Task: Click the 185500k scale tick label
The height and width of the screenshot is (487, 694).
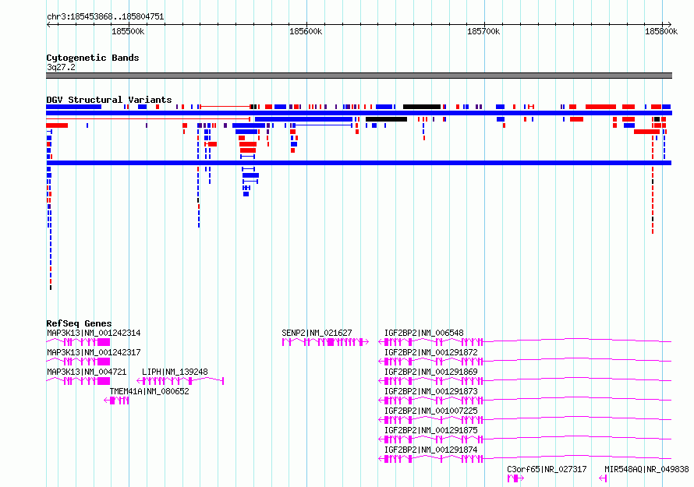Action: (x=128, y=31)
